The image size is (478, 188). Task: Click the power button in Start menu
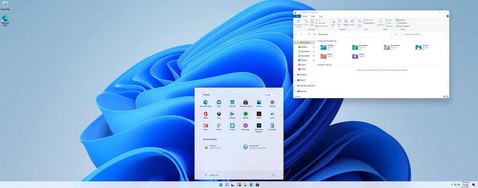pos(273,175)
